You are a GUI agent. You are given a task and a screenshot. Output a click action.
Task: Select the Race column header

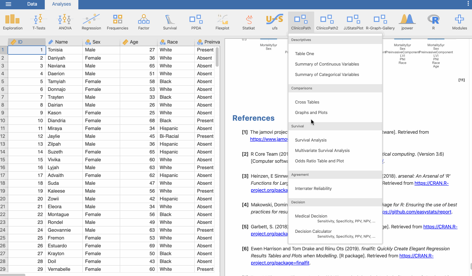[x=176, y=42]
